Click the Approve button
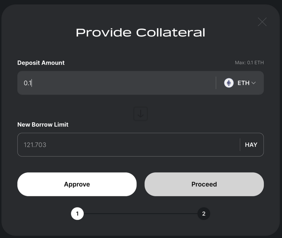 (x=77, y=184)
